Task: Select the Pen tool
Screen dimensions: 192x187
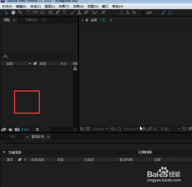Action: (x=57, y=13)
